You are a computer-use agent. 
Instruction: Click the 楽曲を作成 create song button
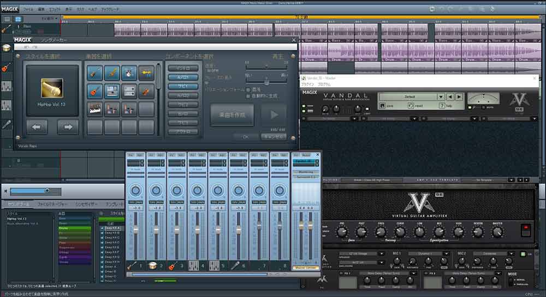[232, 115]
